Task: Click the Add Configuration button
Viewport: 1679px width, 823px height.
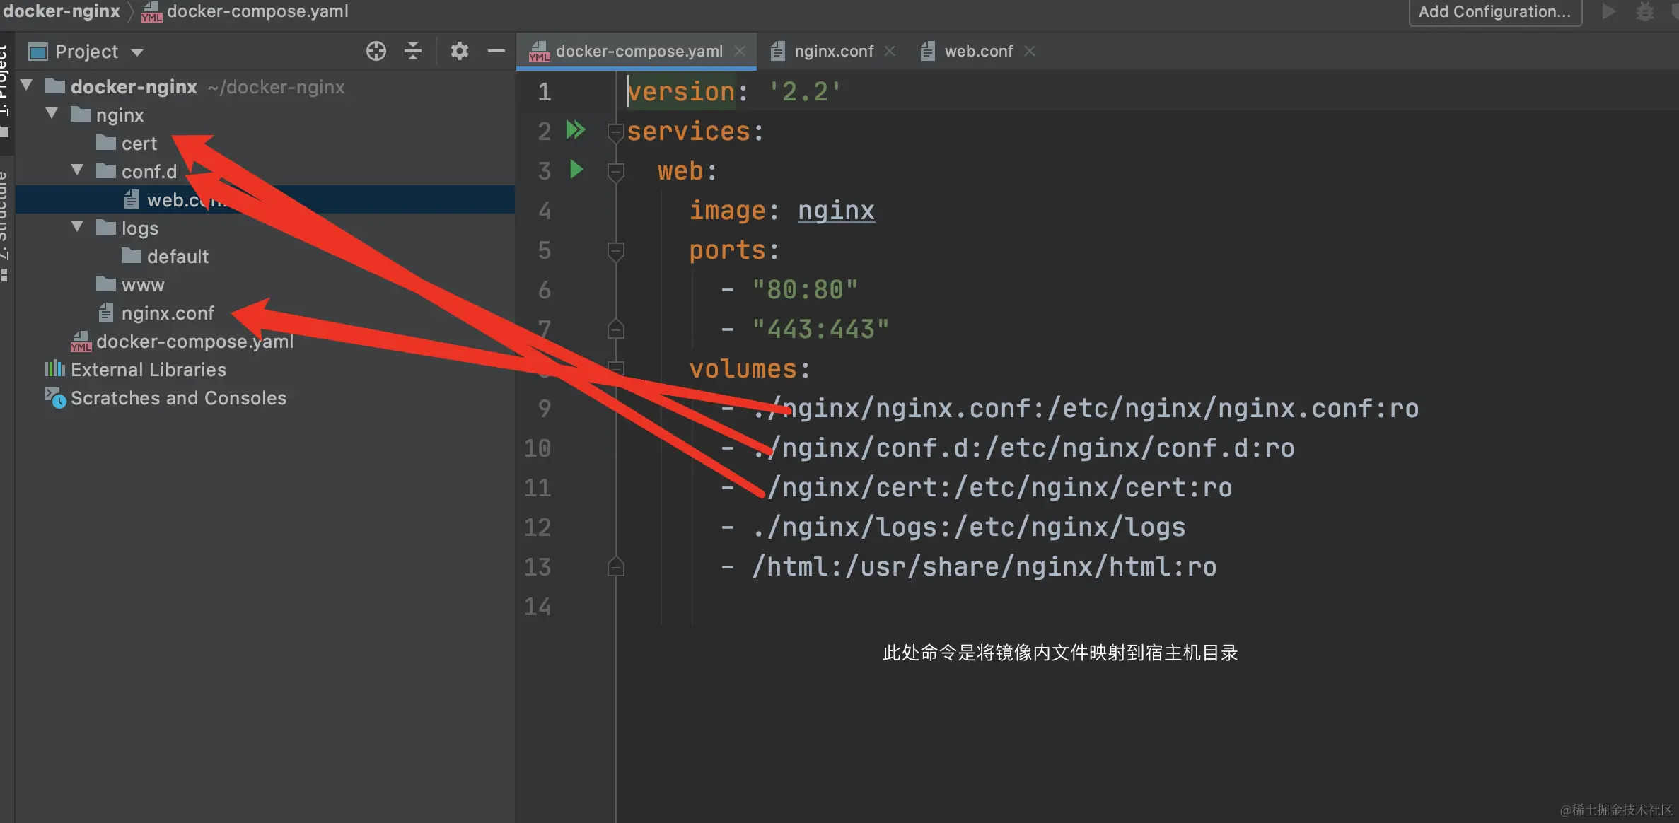Action: coord(1494,12)
